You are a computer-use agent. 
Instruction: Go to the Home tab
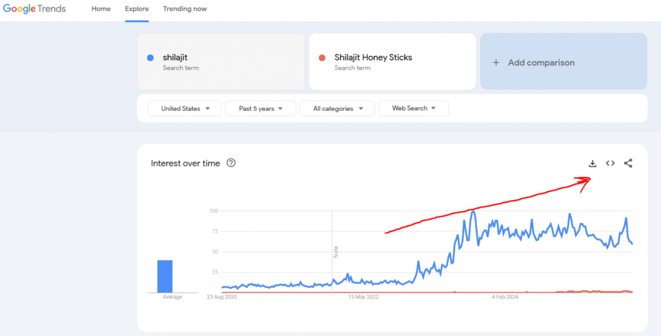point(101,9)
